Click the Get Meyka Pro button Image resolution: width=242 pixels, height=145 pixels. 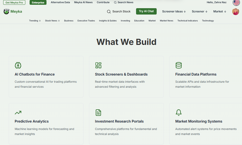tap(14, 3)
